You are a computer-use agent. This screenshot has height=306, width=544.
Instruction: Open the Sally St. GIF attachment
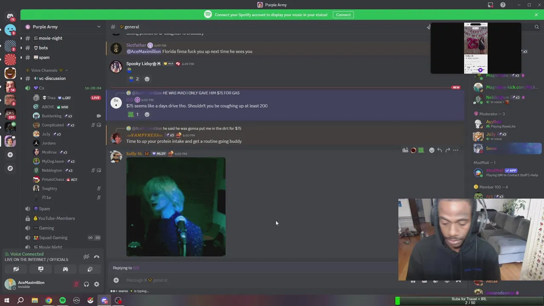[x=176, y=207]
